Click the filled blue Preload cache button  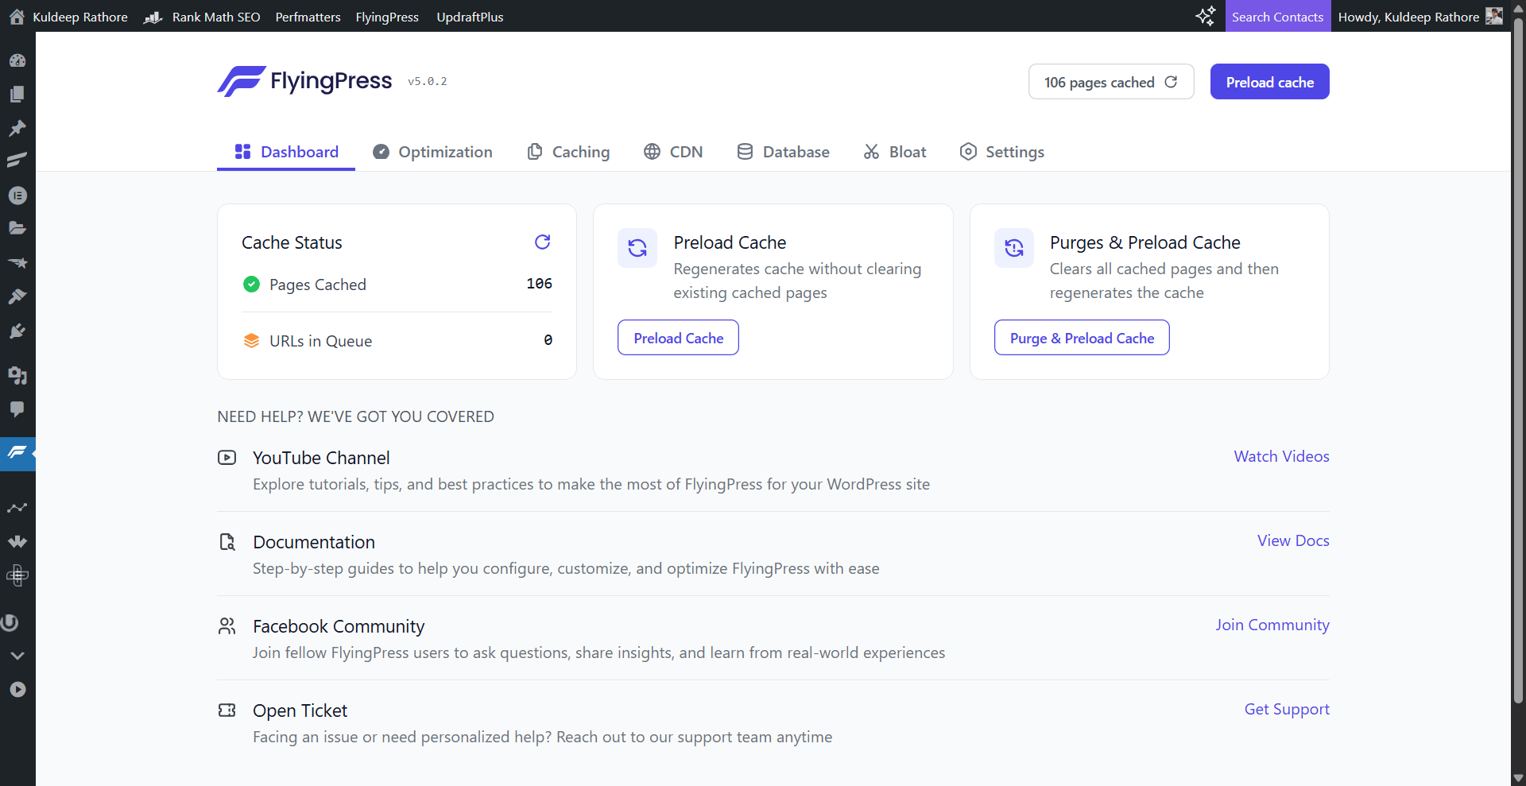[x=1269, y=82]
